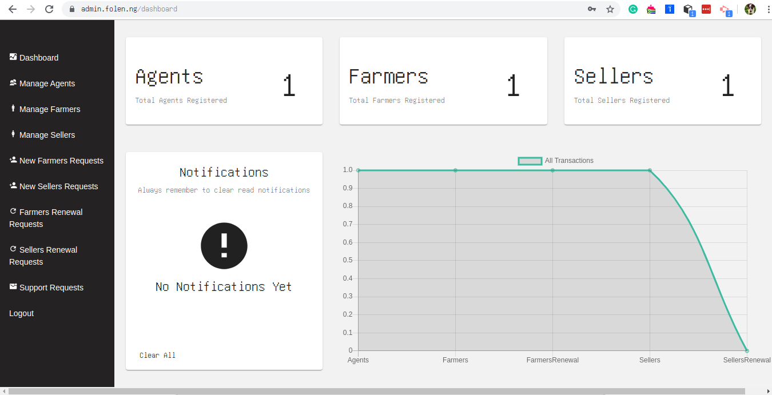
Task: Click the Support Requests envelope icon
Action: click(13, 287)
